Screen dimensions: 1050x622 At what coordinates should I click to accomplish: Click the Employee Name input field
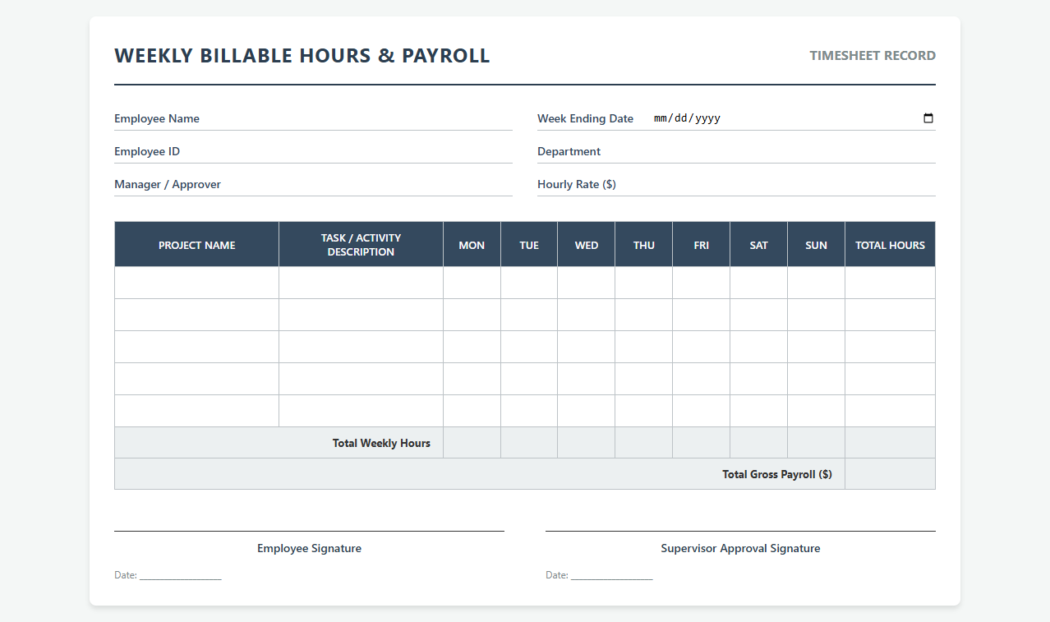[x=358, y=118]
